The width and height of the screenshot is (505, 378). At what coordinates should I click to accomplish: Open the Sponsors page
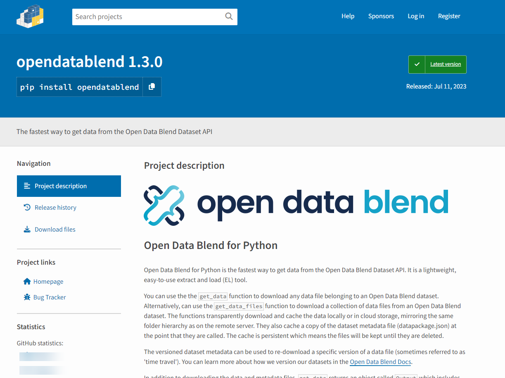[x=381, y=16]
